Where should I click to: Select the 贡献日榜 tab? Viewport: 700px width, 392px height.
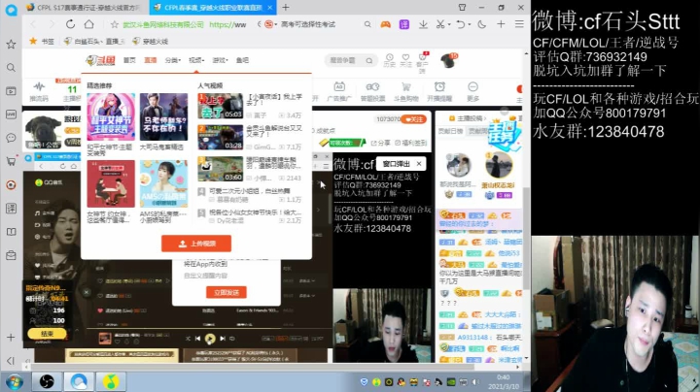(x=450, y=131)
